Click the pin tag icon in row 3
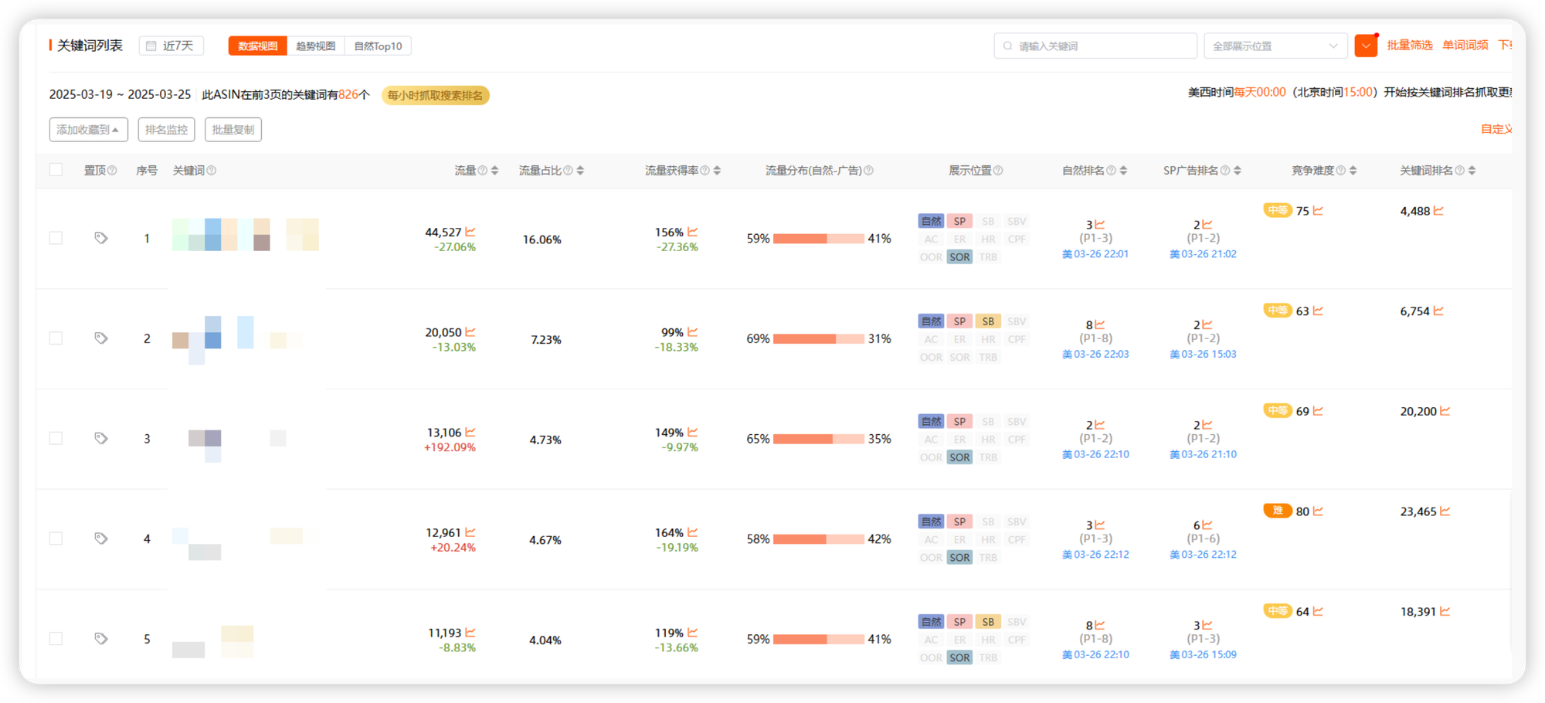The width and height of the screenshot is (1545, 703). [100, 438]
